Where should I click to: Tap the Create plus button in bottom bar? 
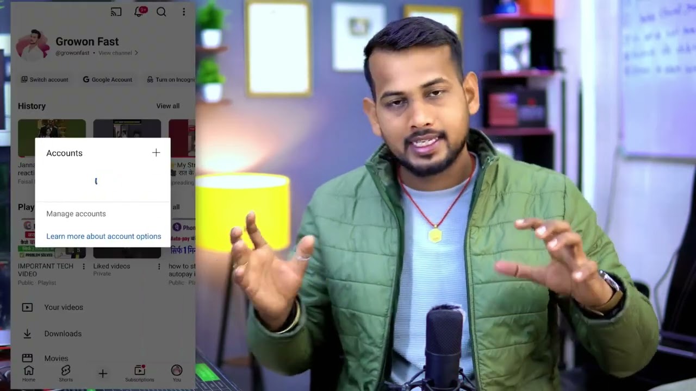(x=103, y=373)
